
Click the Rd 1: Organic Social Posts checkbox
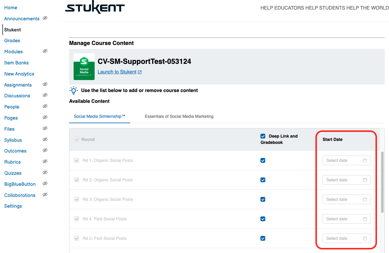77,160
